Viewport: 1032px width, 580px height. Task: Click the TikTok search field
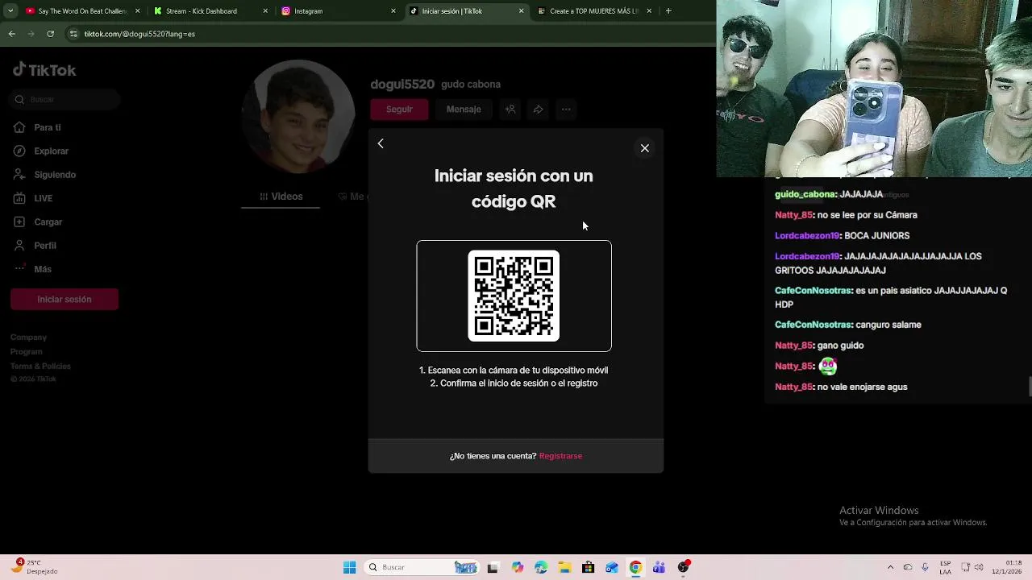64,100
